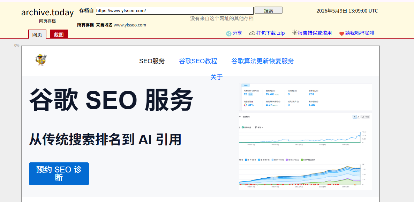Click the duck logo of the archived site

click(x=41, y=60)
